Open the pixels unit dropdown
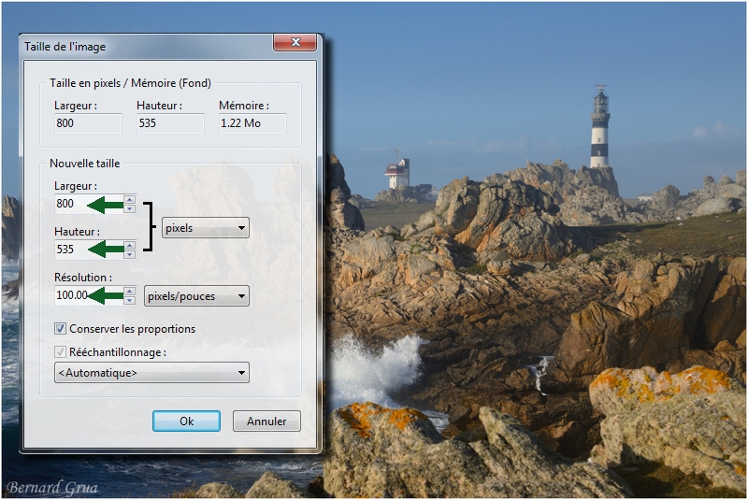The image size is (748, 500). tap(205, 227)
